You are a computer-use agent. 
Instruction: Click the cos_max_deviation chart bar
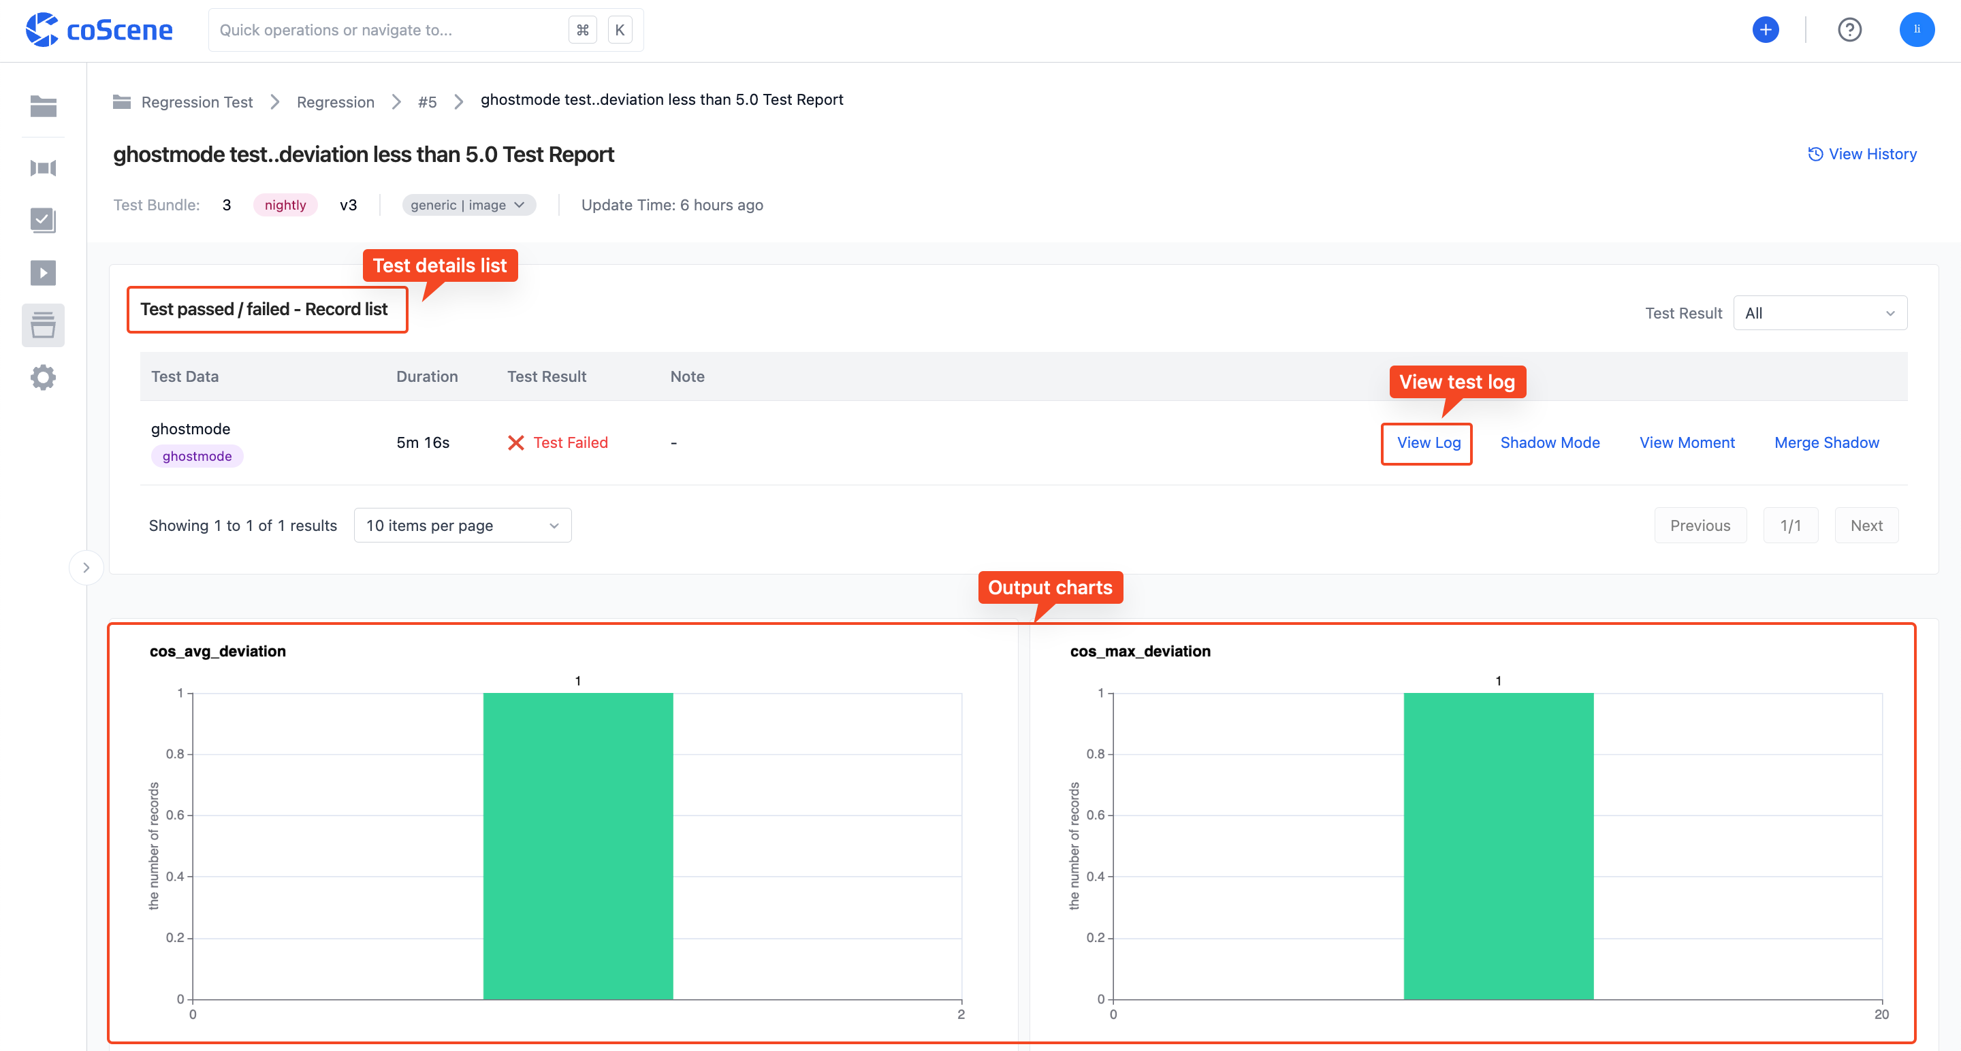1498,845
